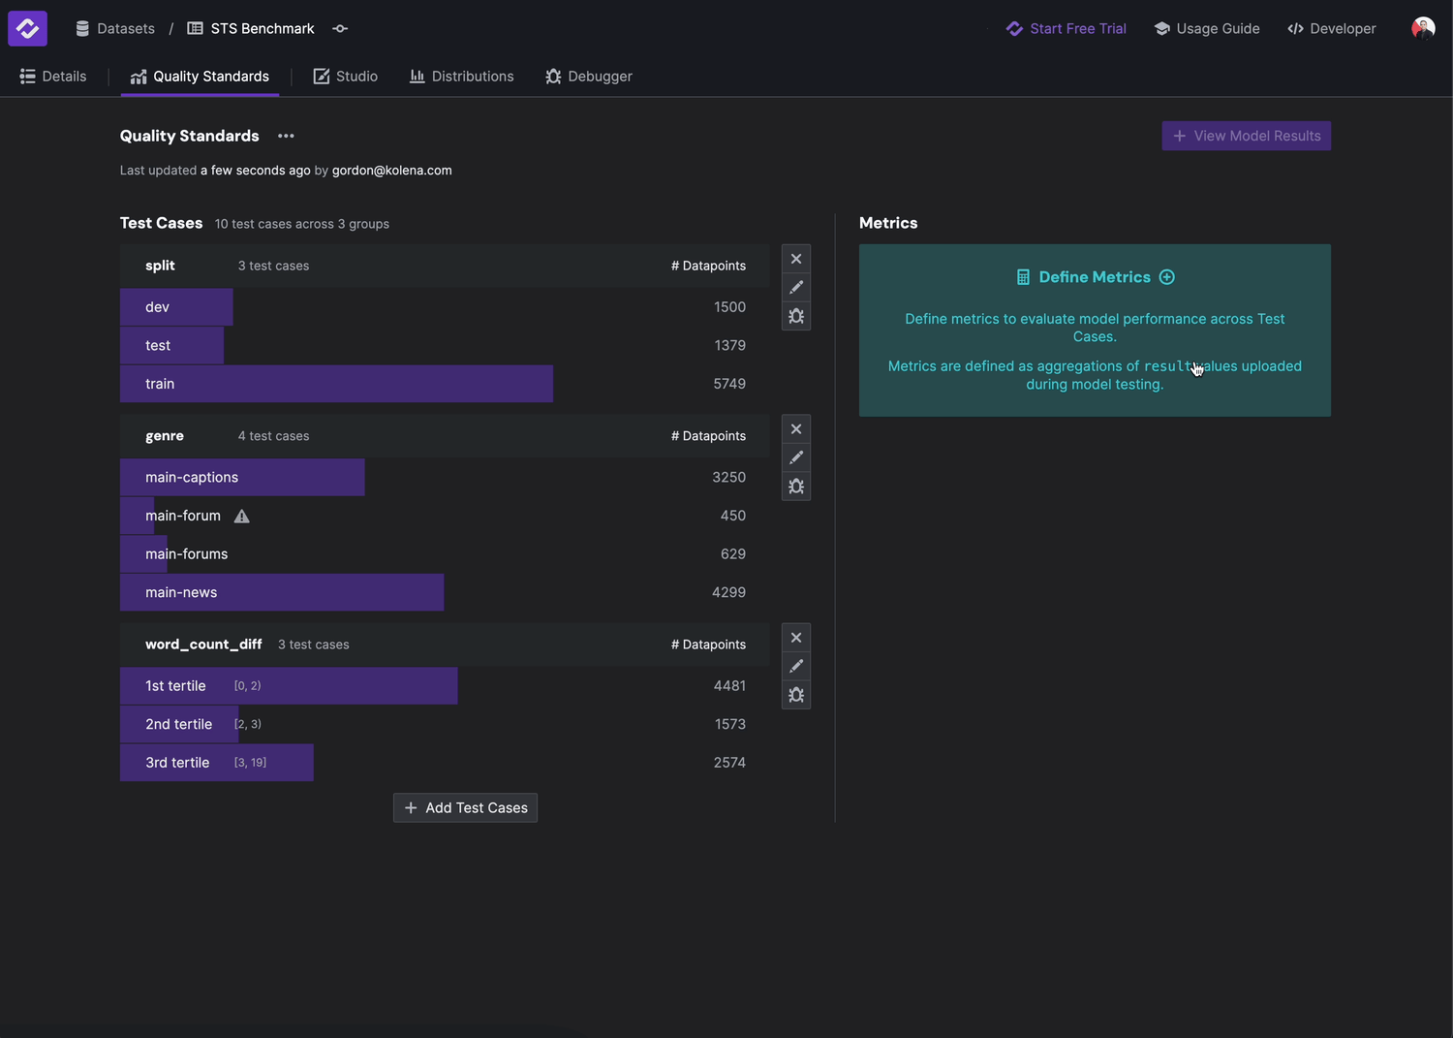Select the train test case bar
Viewport: 1453px width, 1038px height.
coord(336,384)
